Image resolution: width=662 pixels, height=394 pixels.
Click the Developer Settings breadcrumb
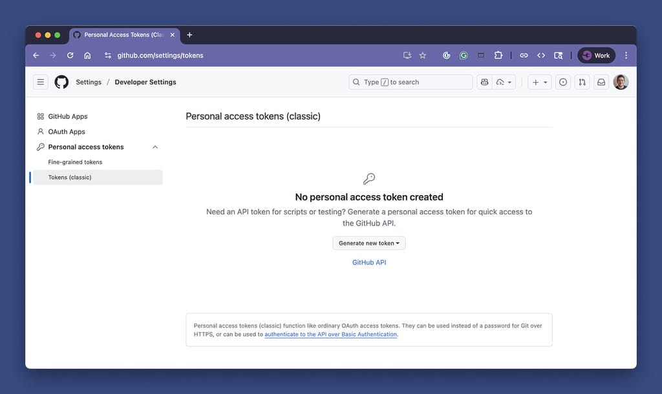(145, 82)
